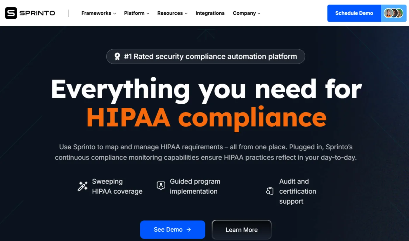Click the #1 Rated security compliance badge text
This screenshot has height=241, width=409.
(210, 56)
